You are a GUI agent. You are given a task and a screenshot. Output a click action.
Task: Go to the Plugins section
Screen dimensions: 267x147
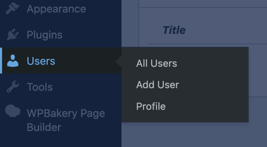tap(44, 35)
